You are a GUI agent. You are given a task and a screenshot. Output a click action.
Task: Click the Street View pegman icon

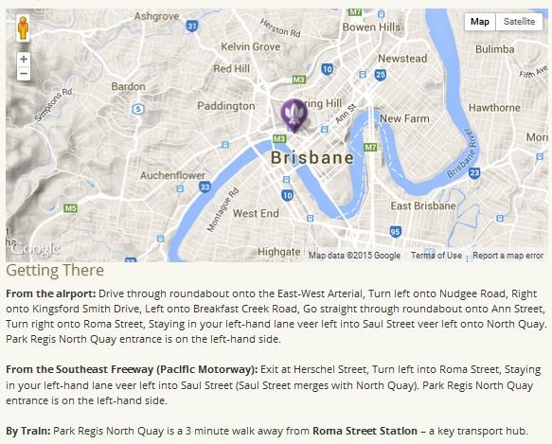24,28
